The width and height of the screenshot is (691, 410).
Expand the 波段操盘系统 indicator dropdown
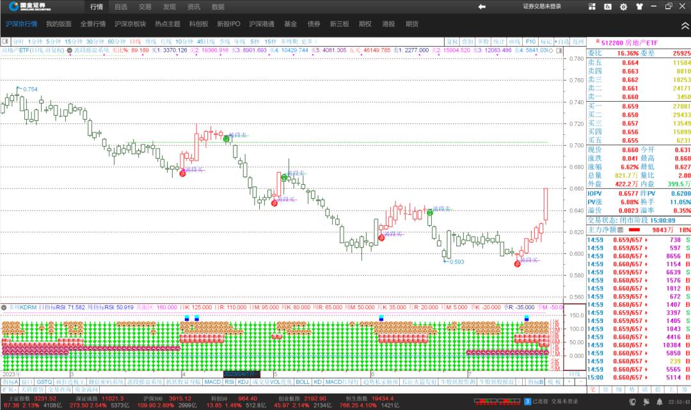pyautogui.click(x=68, y=49)
